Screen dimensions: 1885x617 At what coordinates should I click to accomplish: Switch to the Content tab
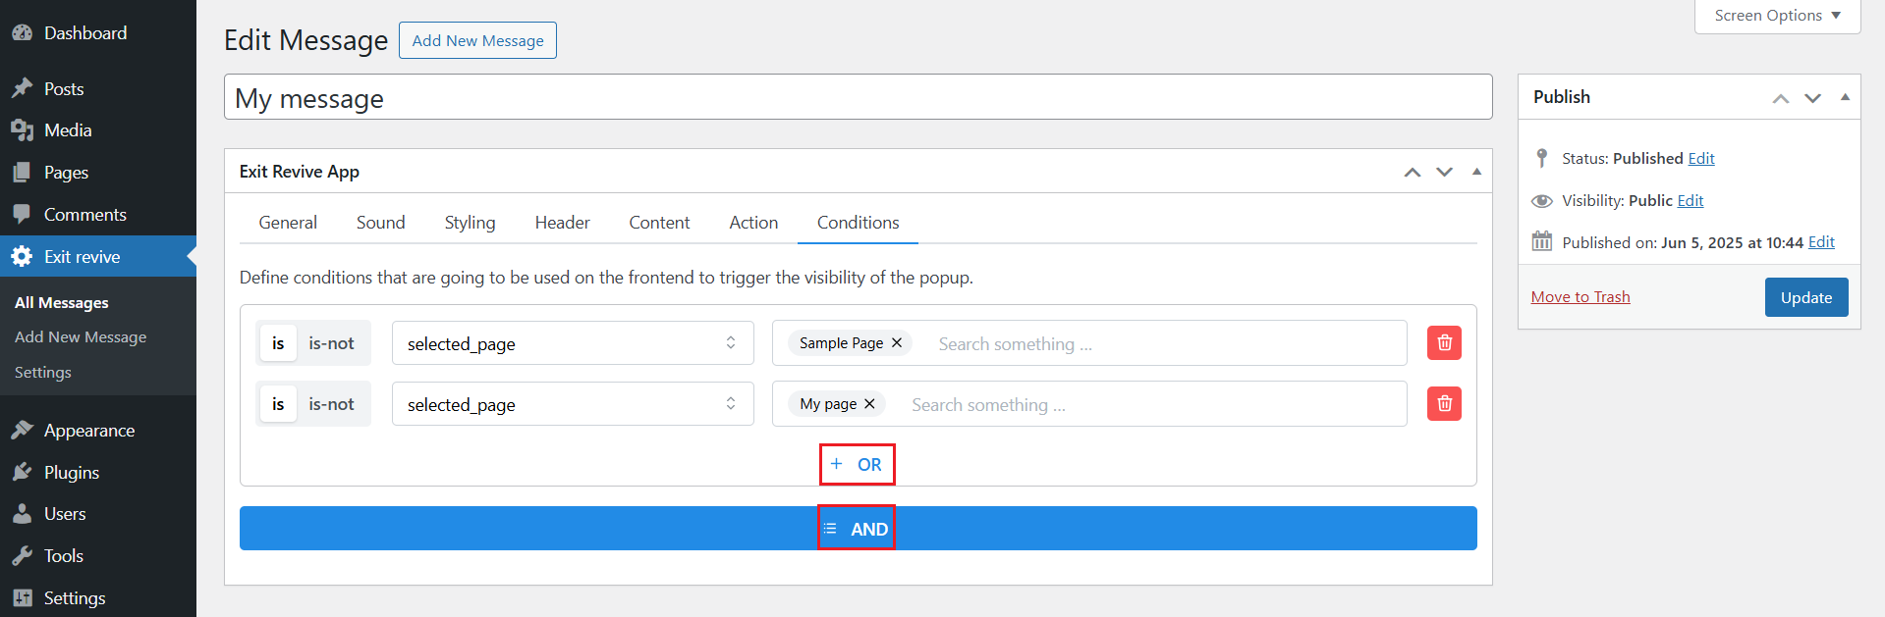[x=659, y=223]
